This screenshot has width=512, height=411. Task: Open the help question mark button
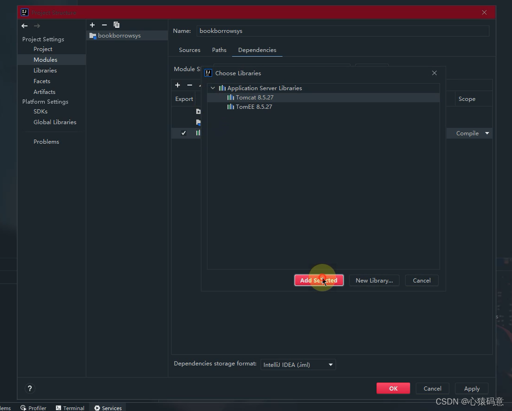(x=30, y=389)
